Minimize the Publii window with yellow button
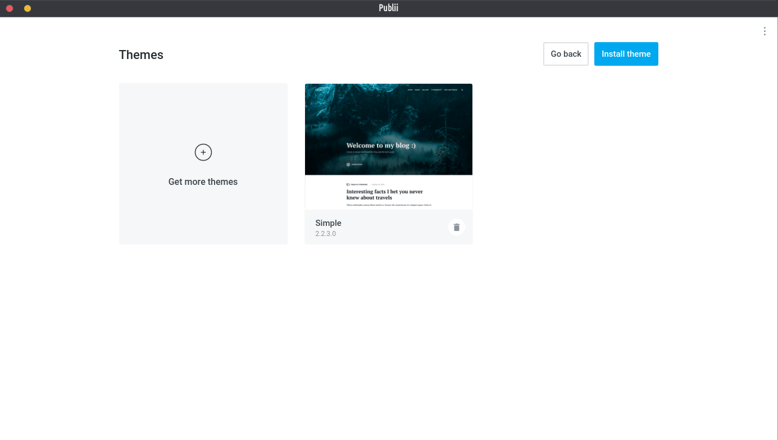Screen dimensions: 778x440 pos(28,8)
